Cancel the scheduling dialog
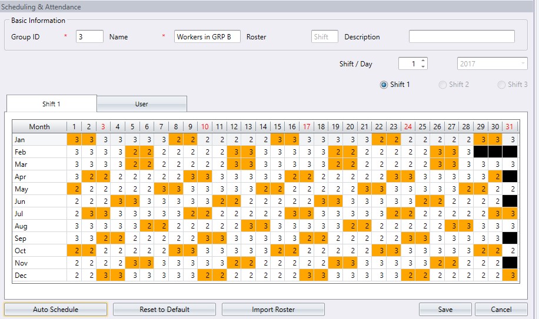This screenshot has width=539, height=319. (x=501, y=310)
